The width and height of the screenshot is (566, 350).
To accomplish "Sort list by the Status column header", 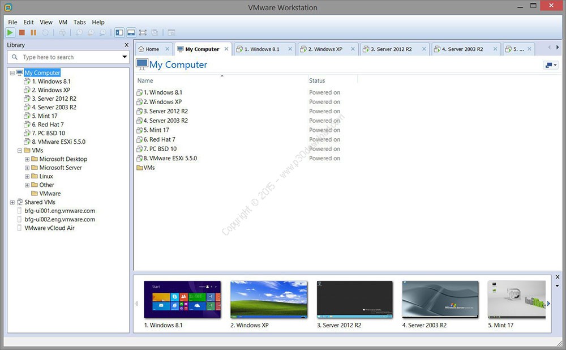I will 317,81.
